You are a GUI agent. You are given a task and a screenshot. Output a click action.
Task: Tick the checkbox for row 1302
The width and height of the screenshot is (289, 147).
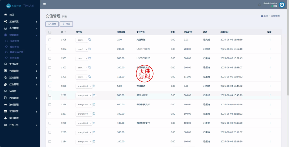50,68
